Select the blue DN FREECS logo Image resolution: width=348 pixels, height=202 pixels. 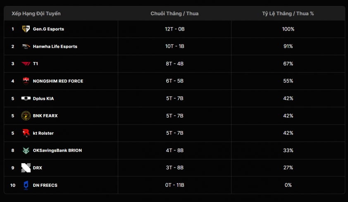click(26, 185)
